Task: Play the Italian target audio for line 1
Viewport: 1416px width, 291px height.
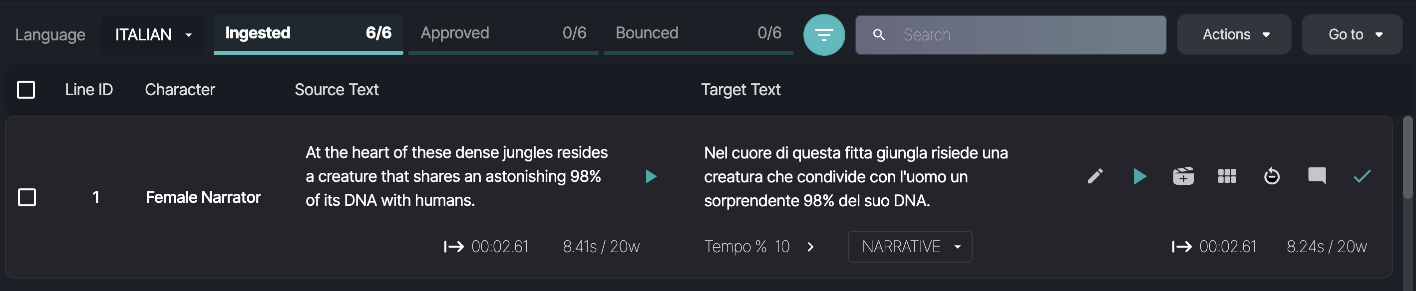Action: (1139, 176)
